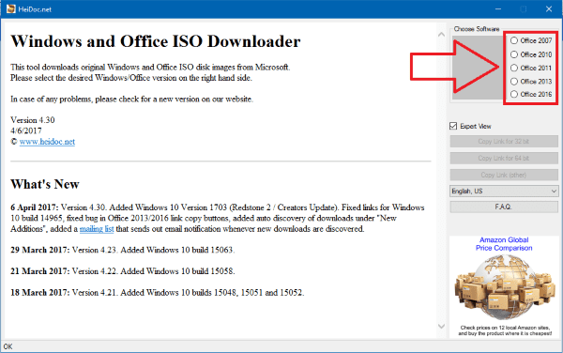Click the 'Version 4.30' text
Viewport: 563px width, 353px height.
tap(33, 120)
